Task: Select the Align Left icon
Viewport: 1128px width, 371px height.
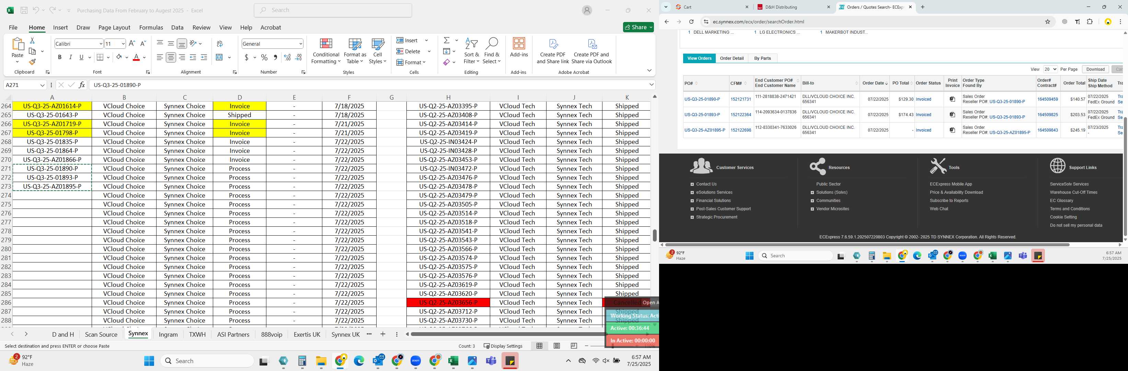Action: click(x=160, y=57)
